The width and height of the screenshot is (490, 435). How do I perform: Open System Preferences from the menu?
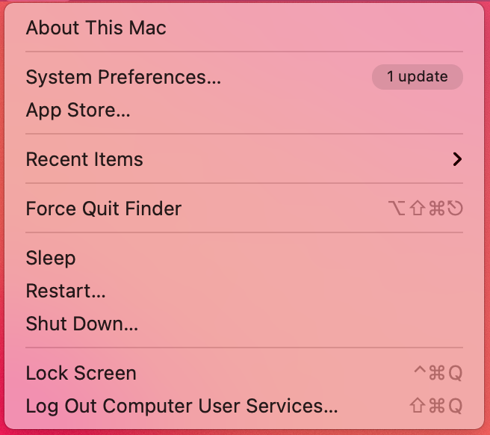(123, 77)
